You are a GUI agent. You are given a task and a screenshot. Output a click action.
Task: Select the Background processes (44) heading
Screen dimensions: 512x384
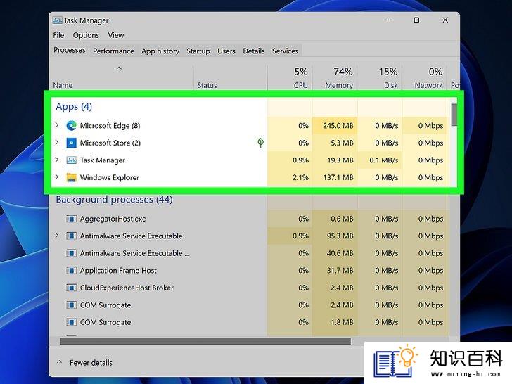[114, 200]
